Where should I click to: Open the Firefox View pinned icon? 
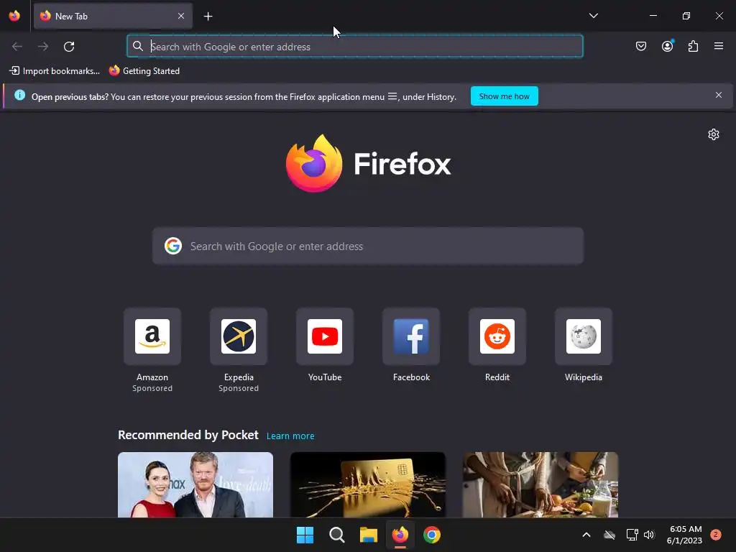(x=14, y=16)
